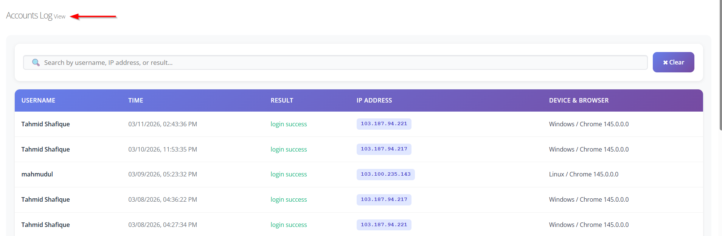Click the Clear button

coord(673,62)
